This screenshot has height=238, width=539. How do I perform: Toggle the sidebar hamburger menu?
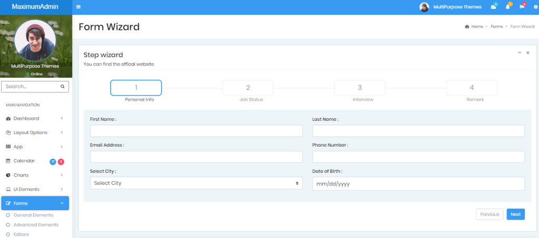click(x=78, y=7)
